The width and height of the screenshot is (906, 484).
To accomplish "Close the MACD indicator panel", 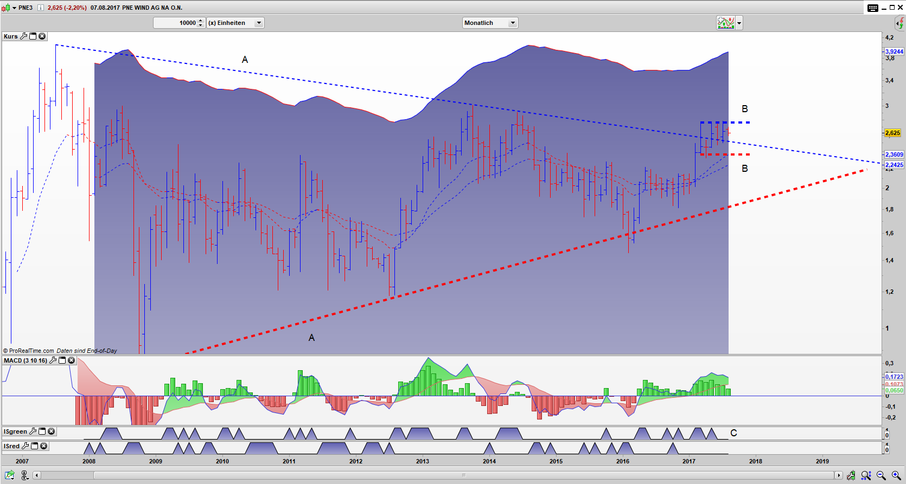I will tap(71, 360).
